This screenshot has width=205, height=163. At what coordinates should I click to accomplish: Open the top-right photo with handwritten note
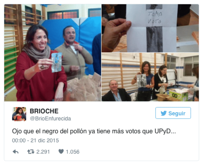(150, 28)
